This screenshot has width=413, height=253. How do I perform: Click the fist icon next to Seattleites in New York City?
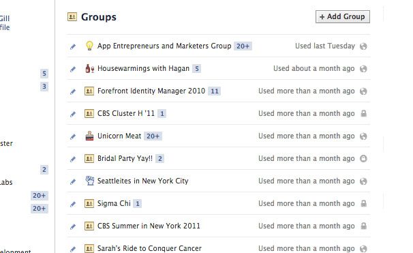[x=89, y=181]
